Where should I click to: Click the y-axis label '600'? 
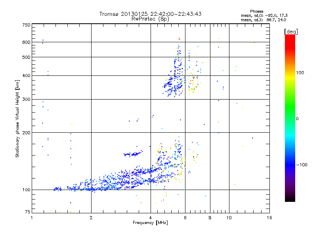26,42
